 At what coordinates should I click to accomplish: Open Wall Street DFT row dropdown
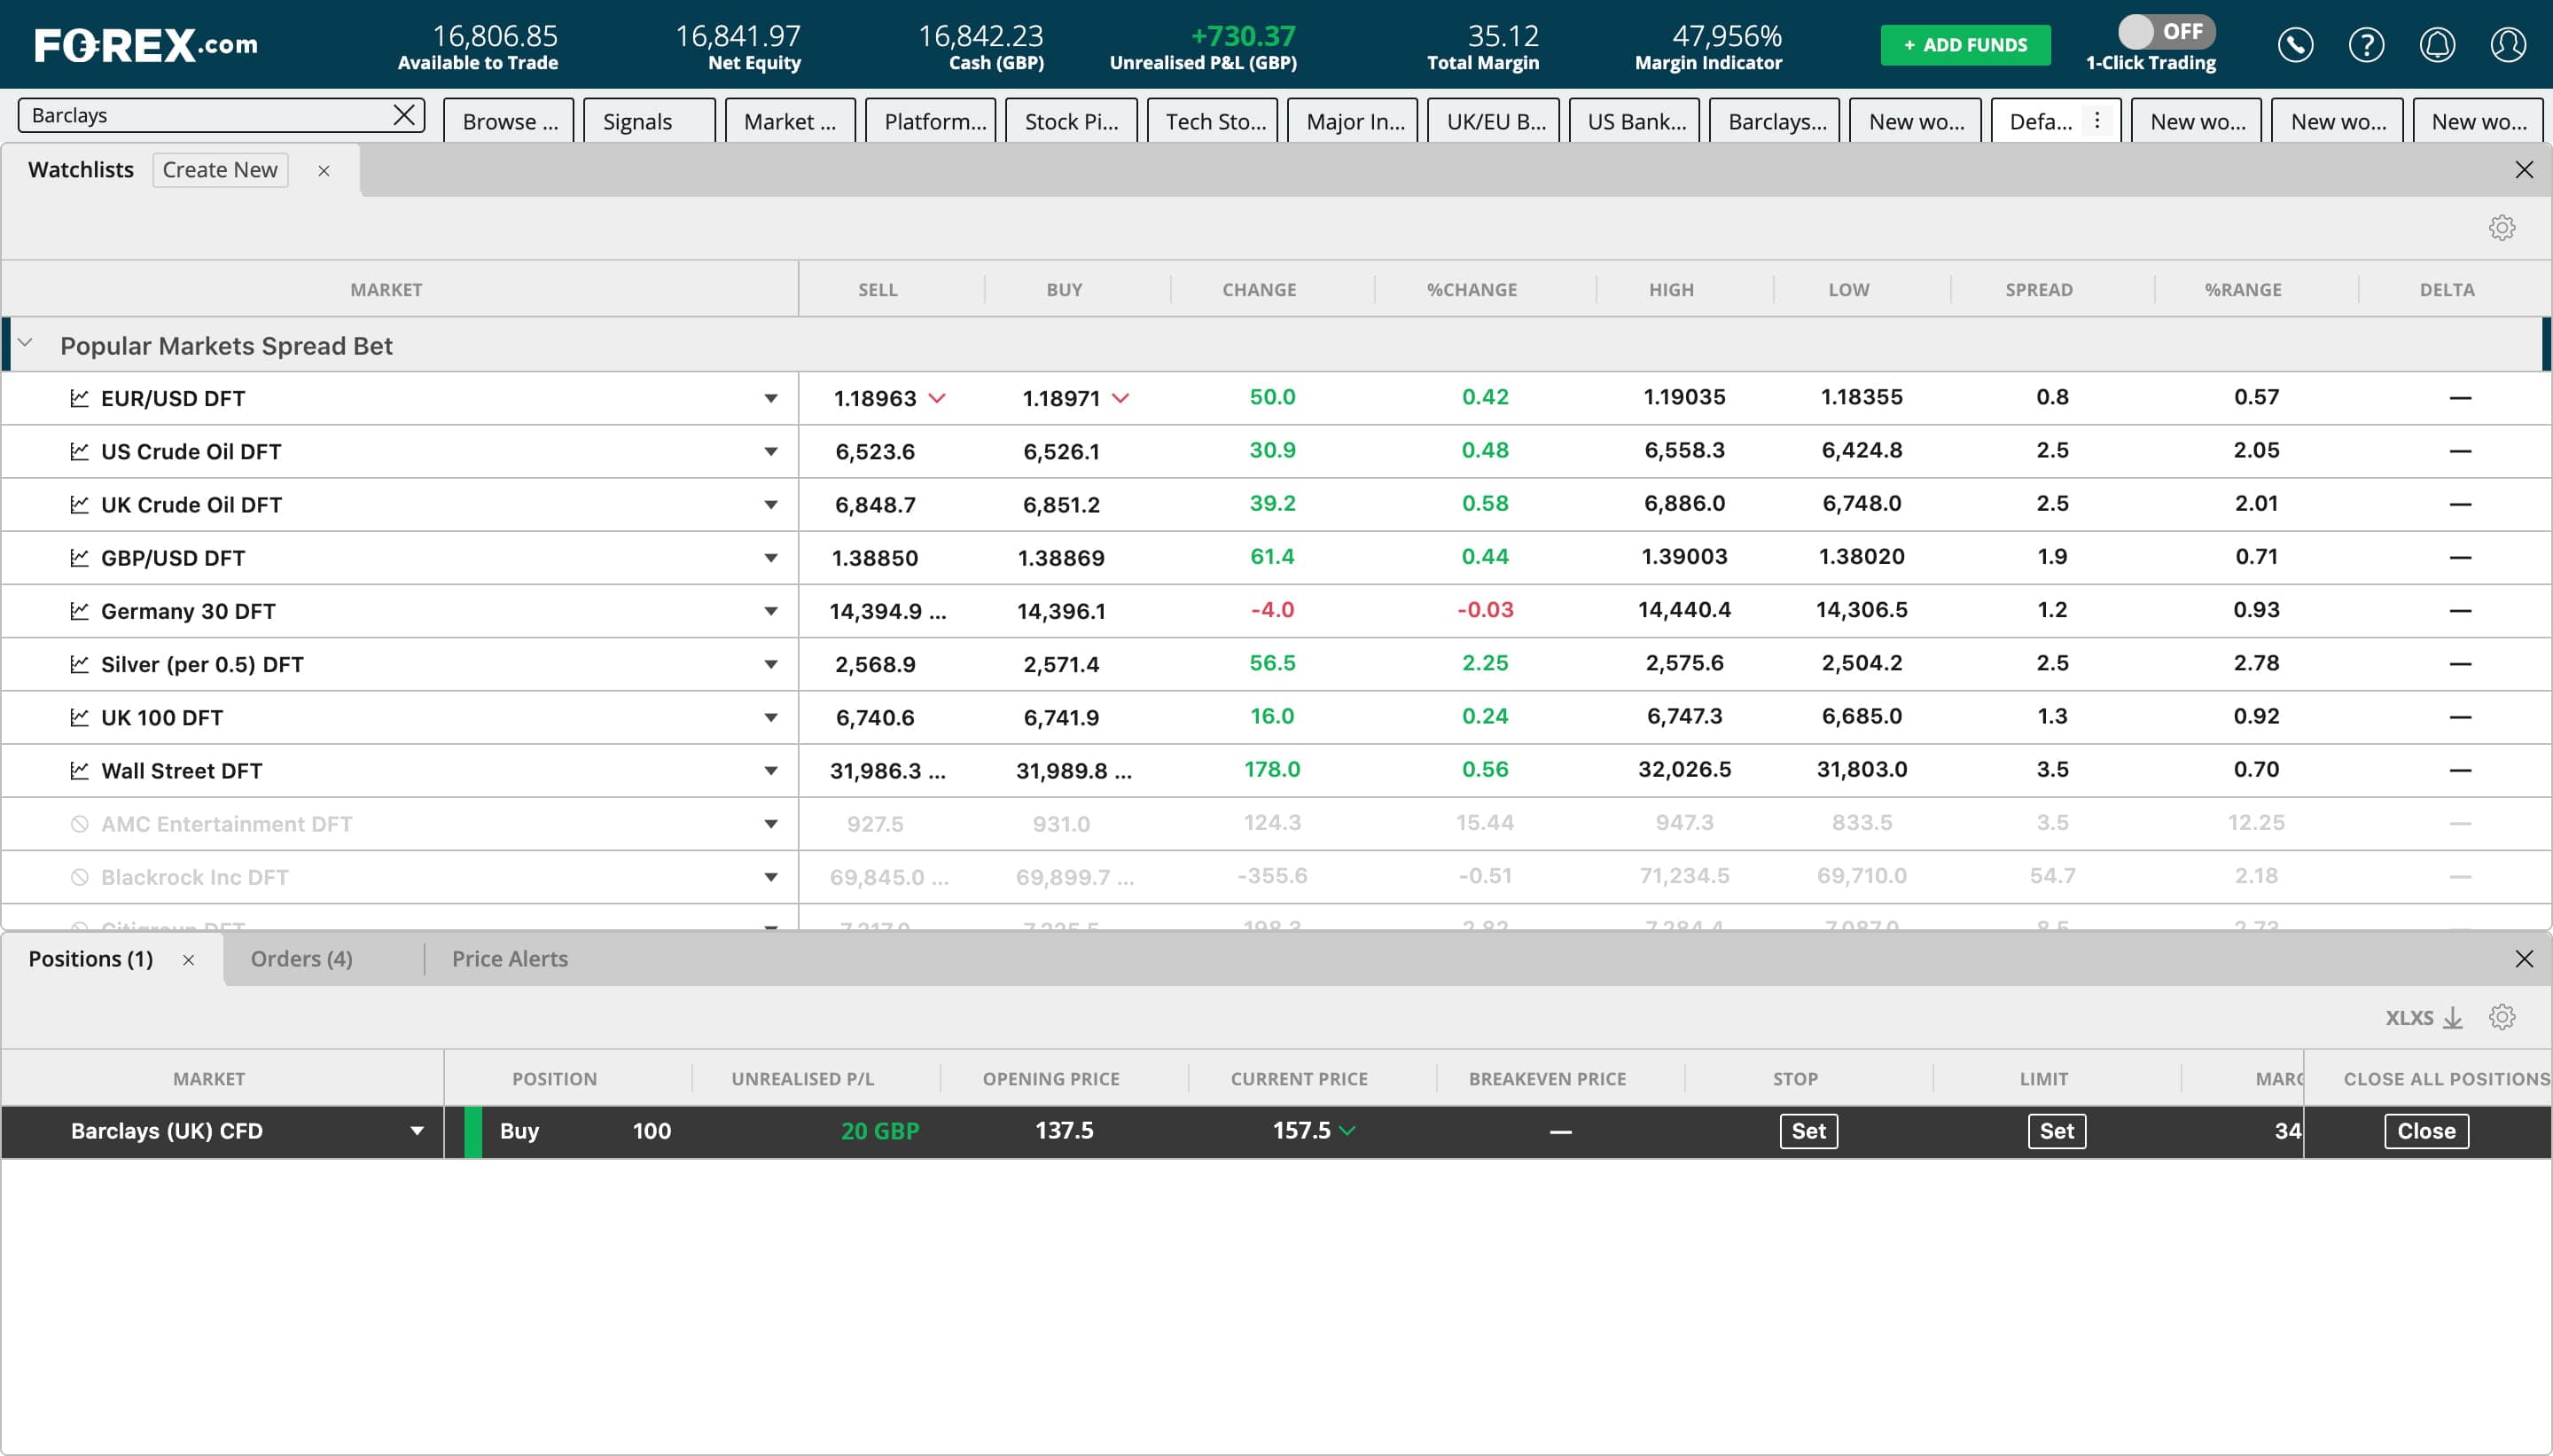point(770,770)
